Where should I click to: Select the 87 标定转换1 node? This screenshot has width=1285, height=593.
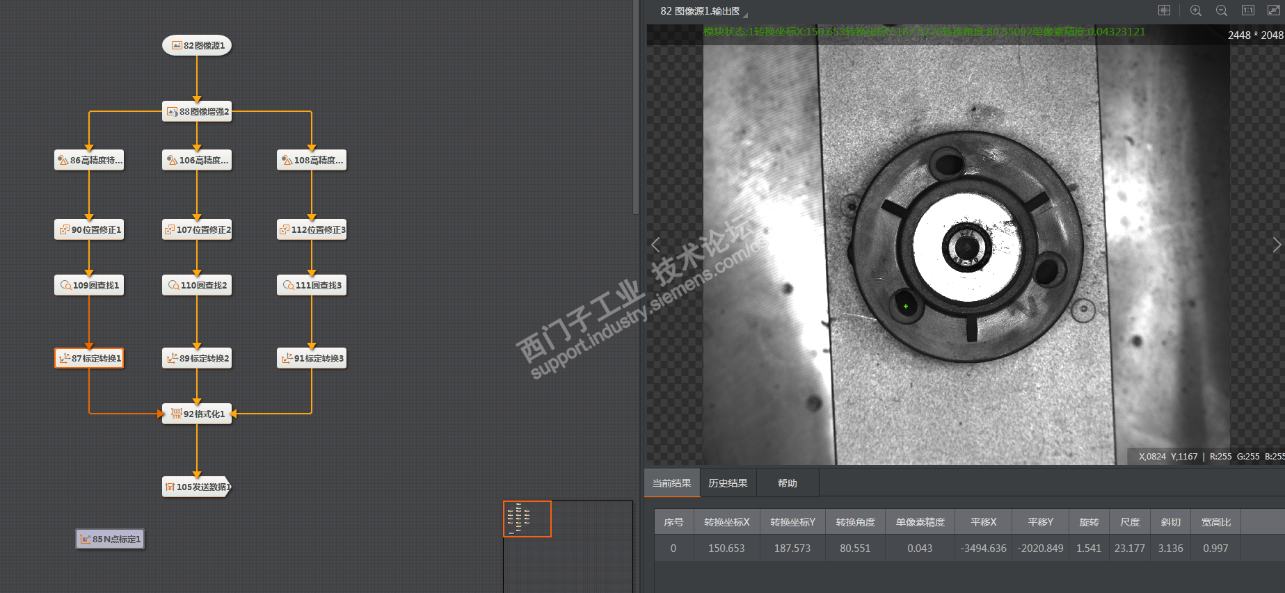[89, 358]
